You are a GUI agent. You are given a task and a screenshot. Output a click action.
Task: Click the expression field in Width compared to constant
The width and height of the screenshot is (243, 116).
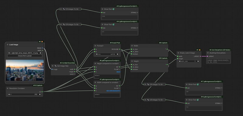[107, 95]
